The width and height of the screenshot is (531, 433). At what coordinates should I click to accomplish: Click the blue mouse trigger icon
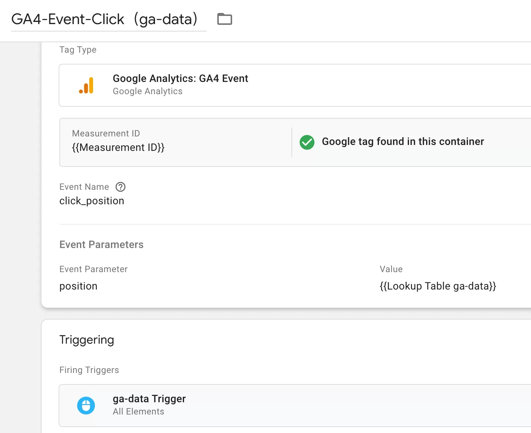tap(86, 406)
